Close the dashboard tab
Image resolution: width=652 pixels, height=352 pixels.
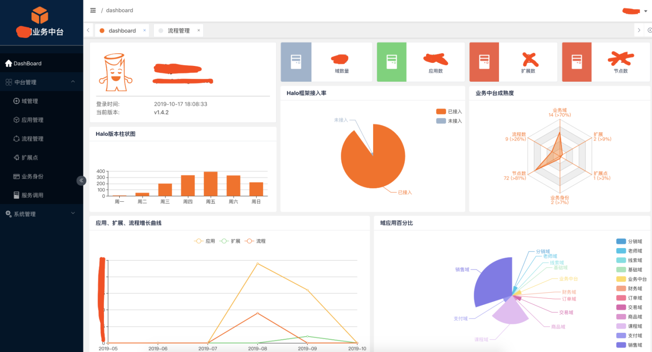point(145,31)
